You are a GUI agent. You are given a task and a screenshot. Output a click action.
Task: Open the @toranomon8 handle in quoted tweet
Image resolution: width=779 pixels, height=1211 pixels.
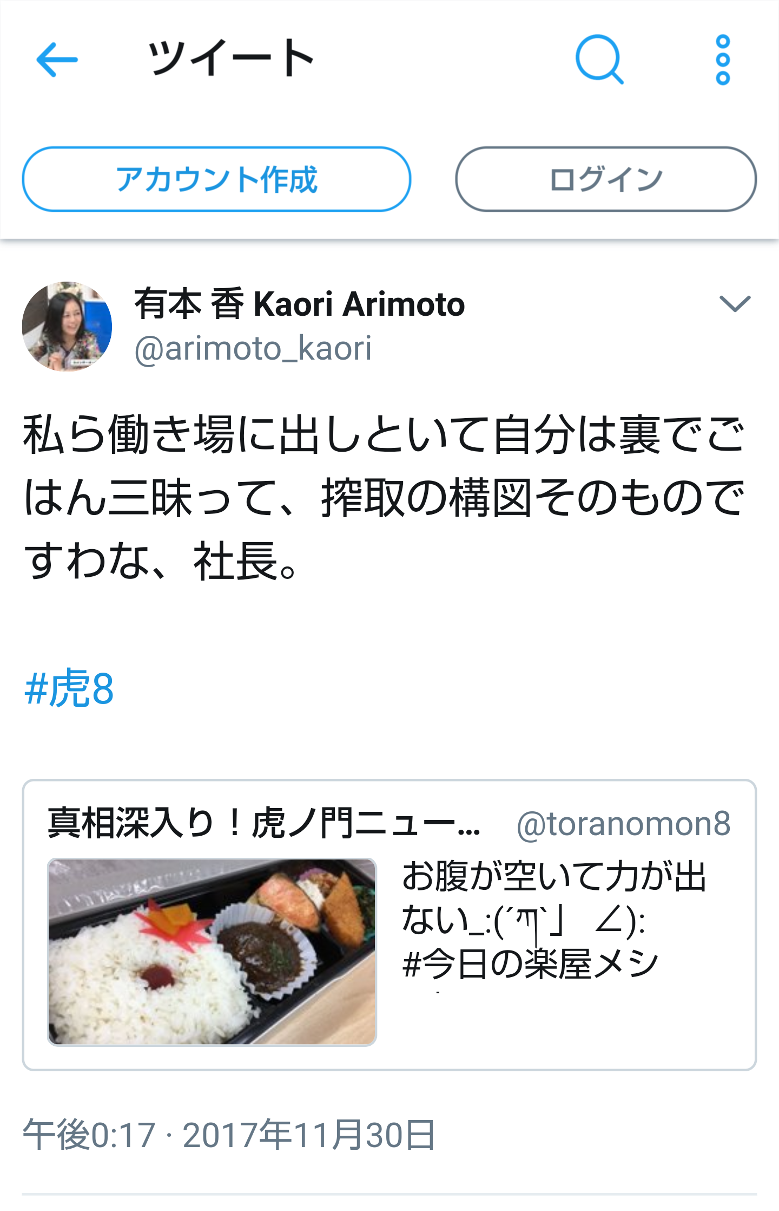click(x=624, y=824)
